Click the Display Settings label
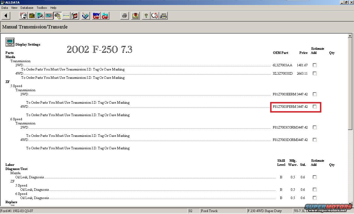 point(28,45)
